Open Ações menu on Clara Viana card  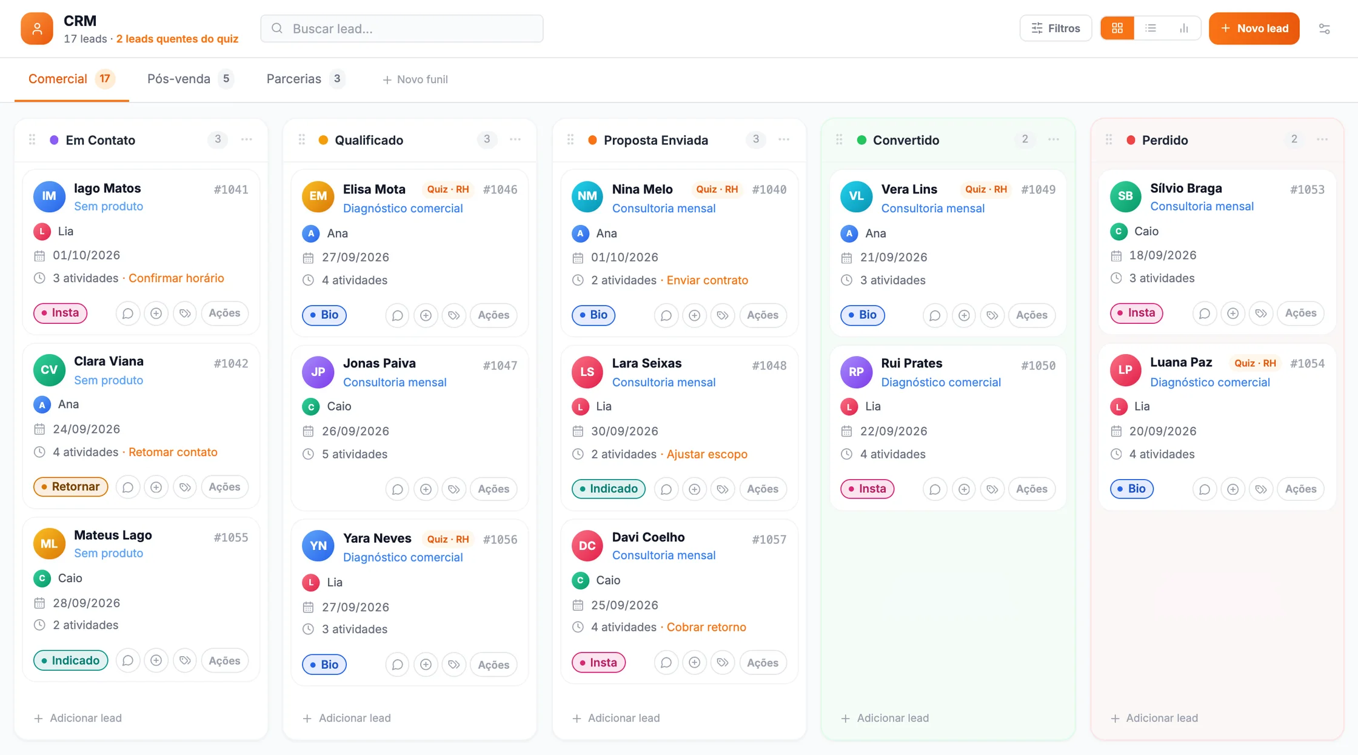point(224,487)
